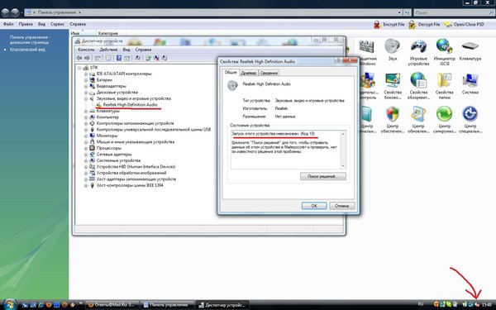
Task: Open the Свойства обозревателя icon
Action: pos(418,86)
